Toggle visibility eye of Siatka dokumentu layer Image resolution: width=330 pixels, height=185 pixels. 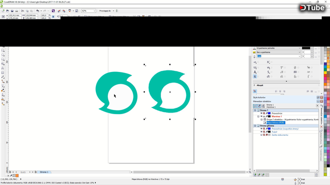261,135
